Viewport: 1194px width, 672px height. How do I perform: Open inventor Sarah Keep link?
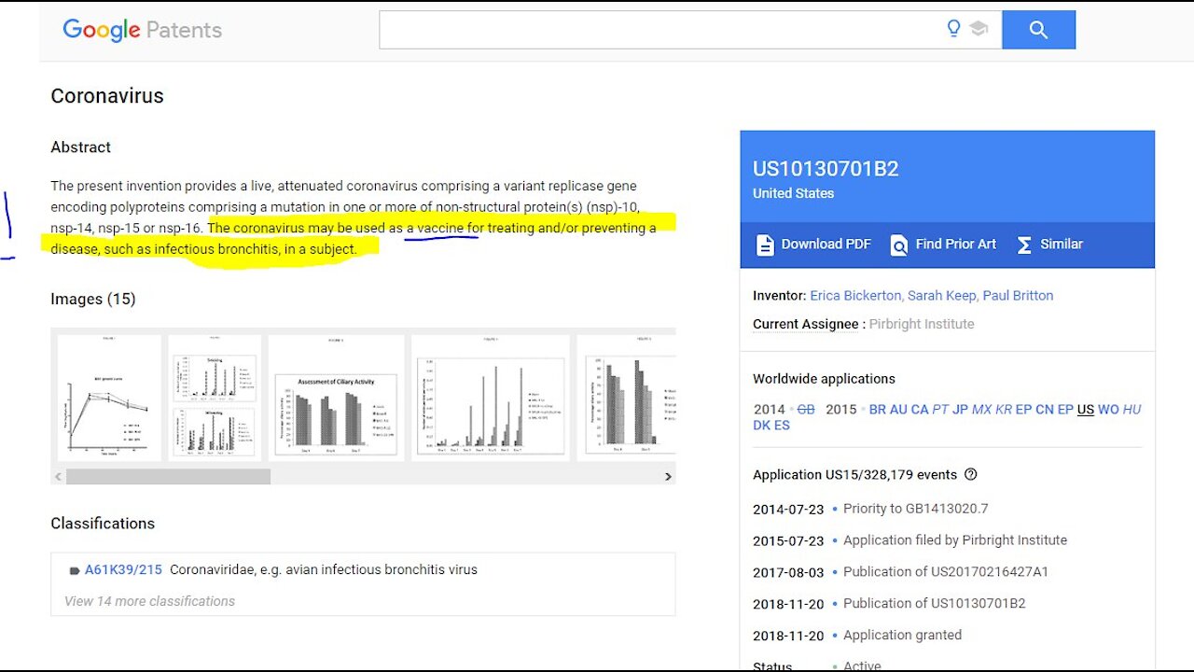coord(941,296)
